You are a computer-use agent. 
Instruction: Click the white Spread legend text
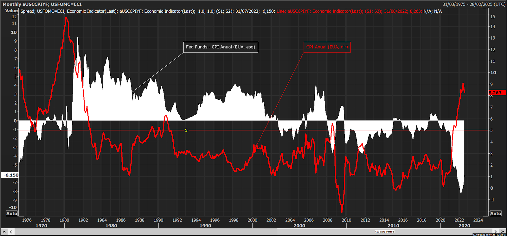(148, 11)
